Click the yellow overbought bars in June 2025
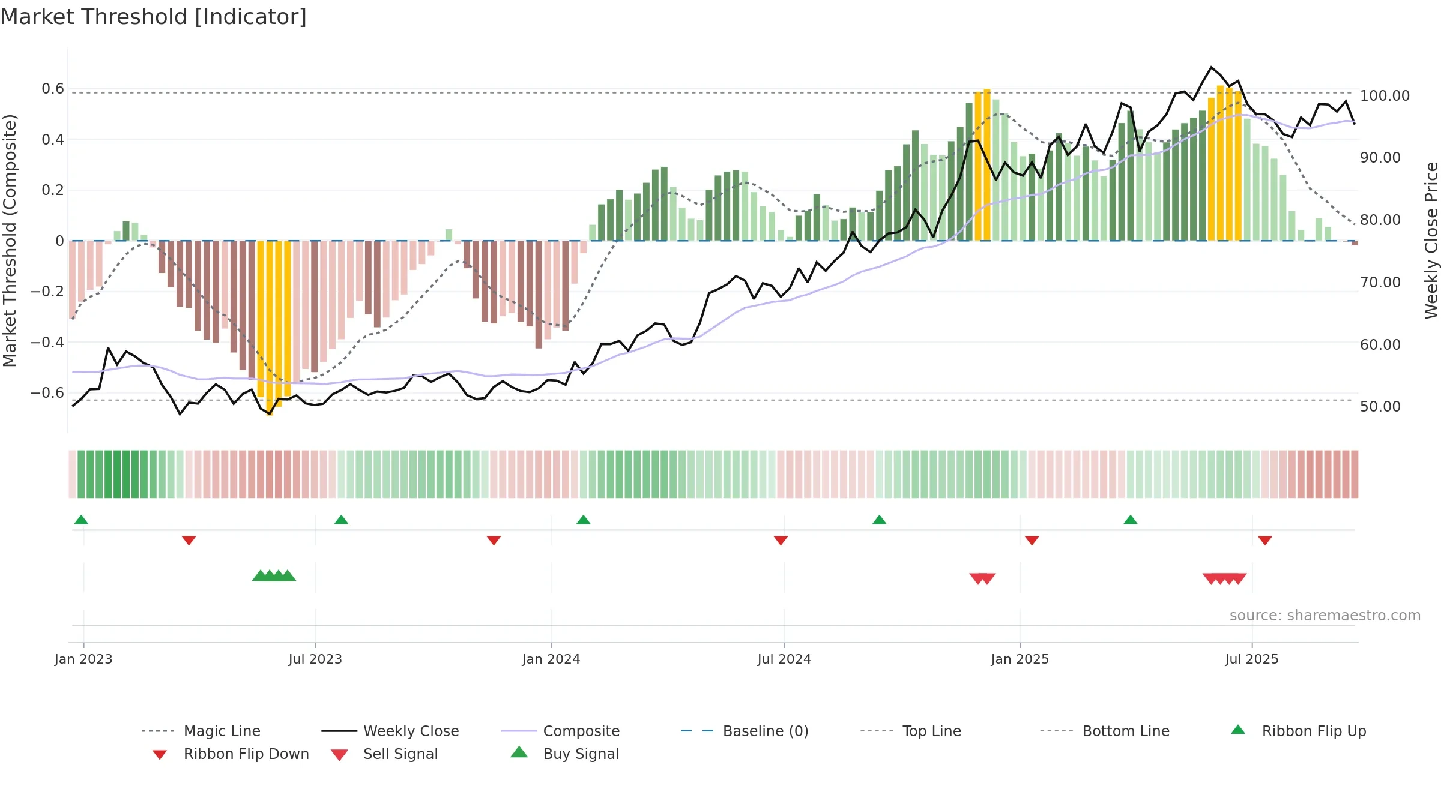1441x810 pixels. (1224, 163)
